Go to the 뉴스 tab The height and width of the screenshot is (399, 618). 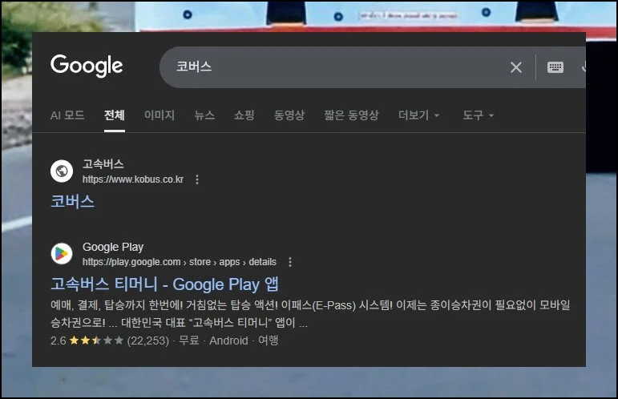click(x=204, y=115)
